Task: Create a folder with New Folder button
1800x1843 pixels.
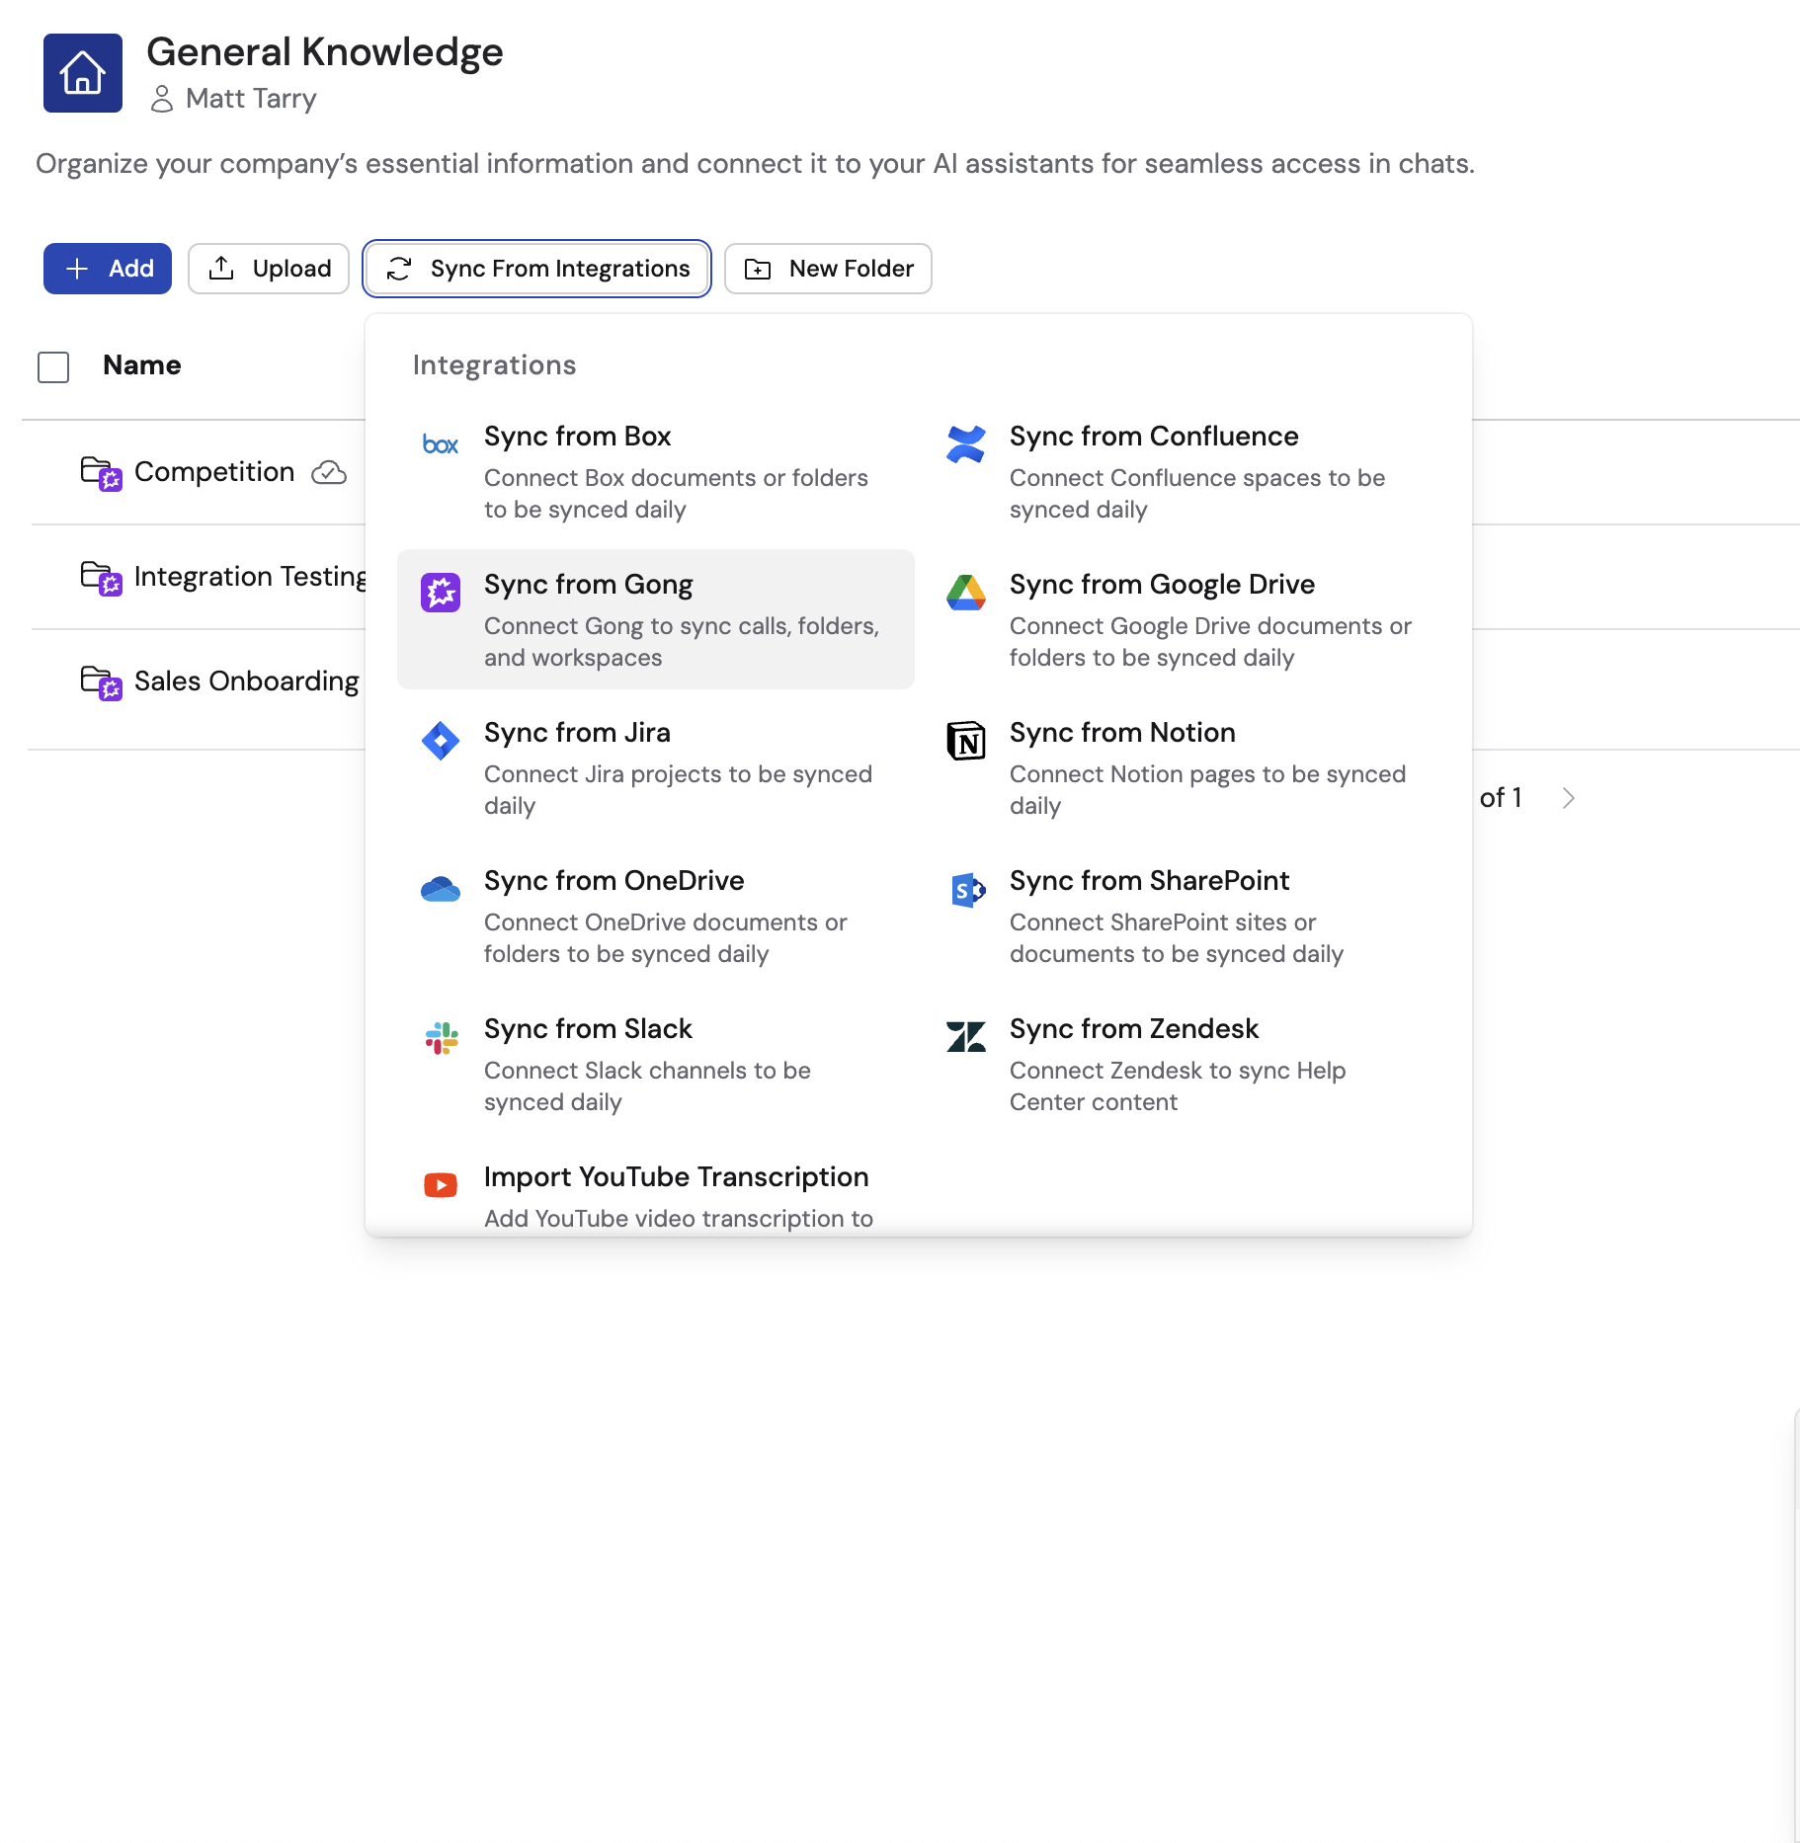Action: 828,269
